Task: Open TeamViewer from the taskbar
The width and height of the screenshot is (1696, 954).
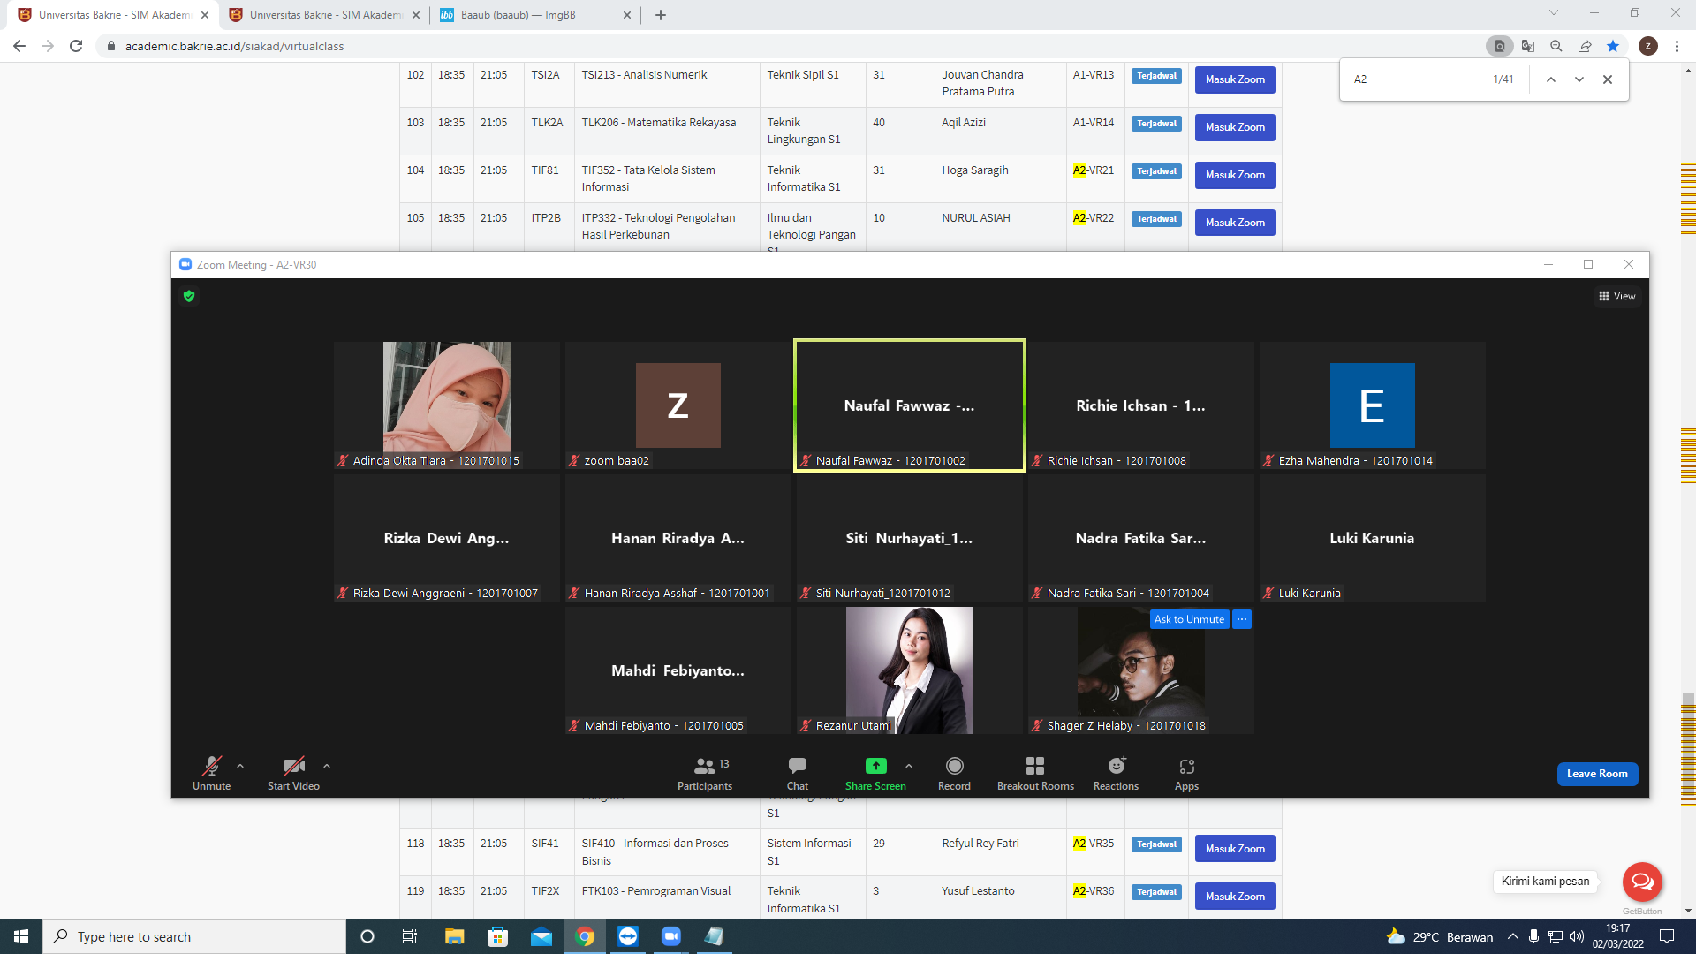Action: [x=628, y=936]
